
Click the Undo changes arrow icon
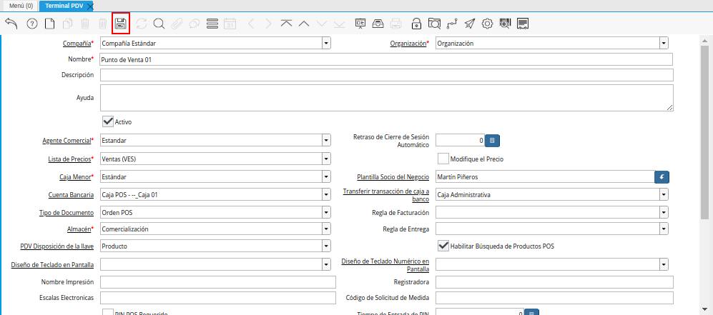point(11,24)
